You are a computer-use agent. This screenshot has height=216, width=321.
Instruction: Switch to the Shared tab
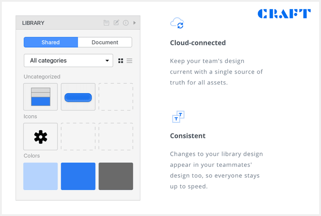(x=51, y=42)
